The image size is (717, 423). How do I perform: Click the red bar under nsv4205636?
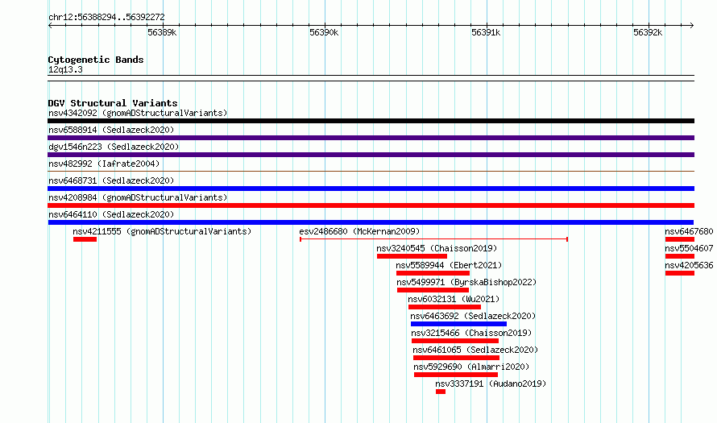pos(679,273)
